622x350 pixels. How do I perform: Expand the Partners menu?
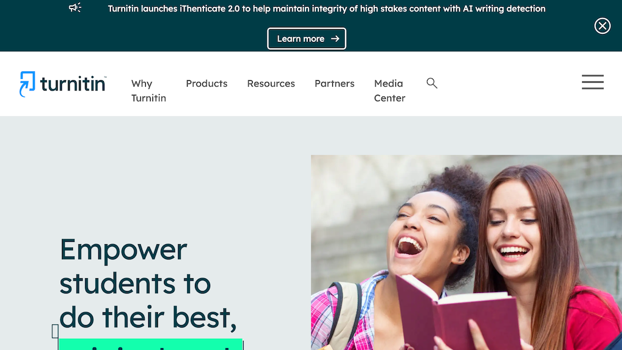(335, 83)
